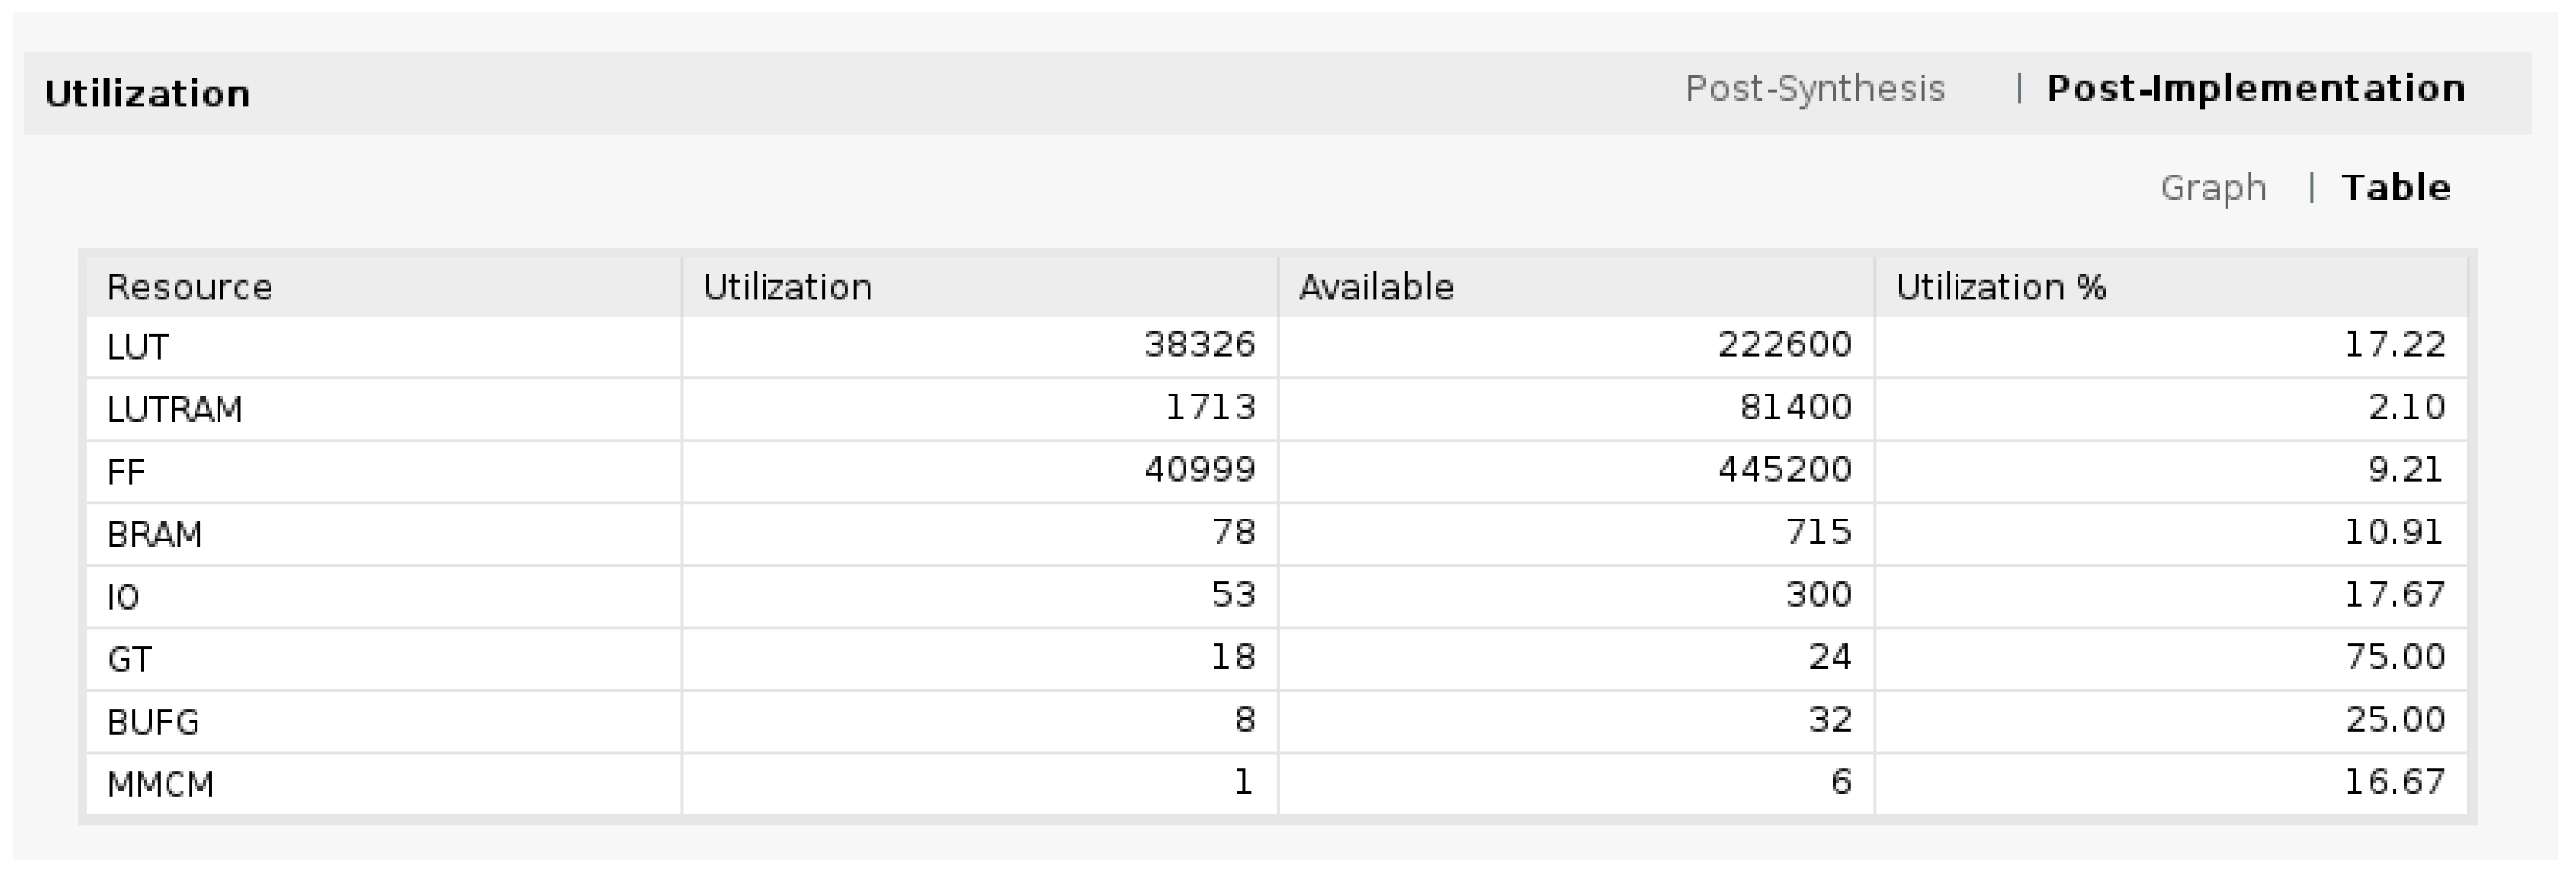Sort by the Available column header
The width and height of the screenshot is (2576, 874).
(1376, 287)
